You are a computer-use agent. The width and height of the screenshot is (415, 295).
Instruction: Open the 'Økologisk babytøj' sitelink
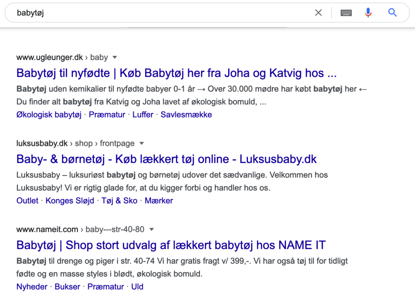[x=49, y=115]
